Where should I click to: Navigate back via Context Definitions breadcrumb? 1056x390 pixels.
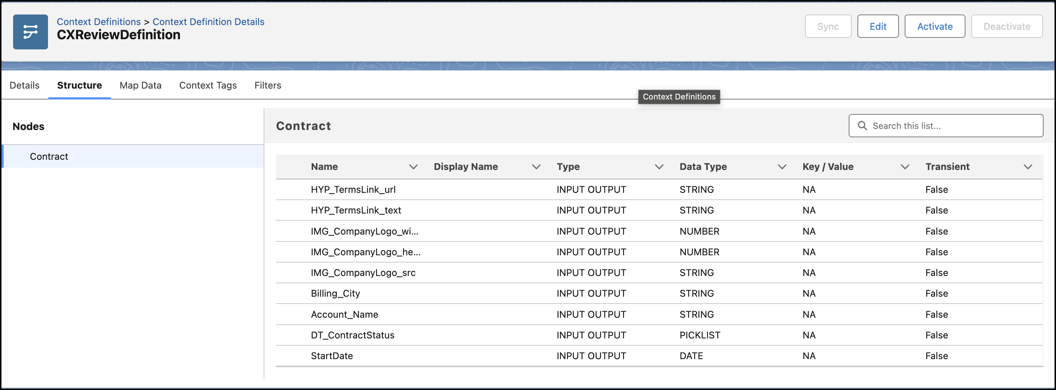99,21
